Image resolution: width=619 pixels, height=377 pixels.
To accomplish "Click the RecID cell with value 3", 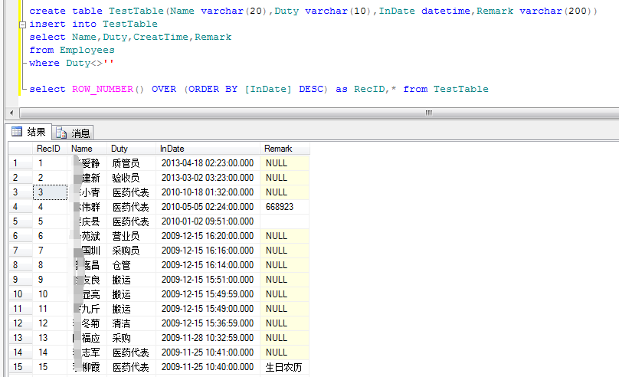I will 50,192.
